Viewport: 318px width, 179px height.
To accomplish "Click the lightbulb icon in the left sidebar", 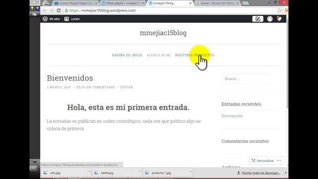I will coord(32,8).
